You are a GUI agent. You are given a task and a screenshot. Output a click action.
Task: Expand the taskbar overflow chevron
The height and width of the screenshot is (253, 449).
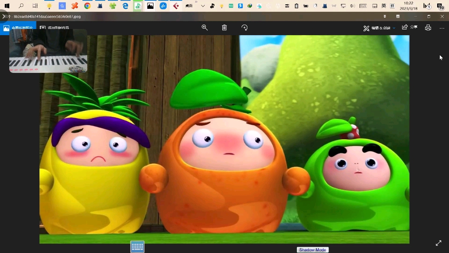pos(203,6)
